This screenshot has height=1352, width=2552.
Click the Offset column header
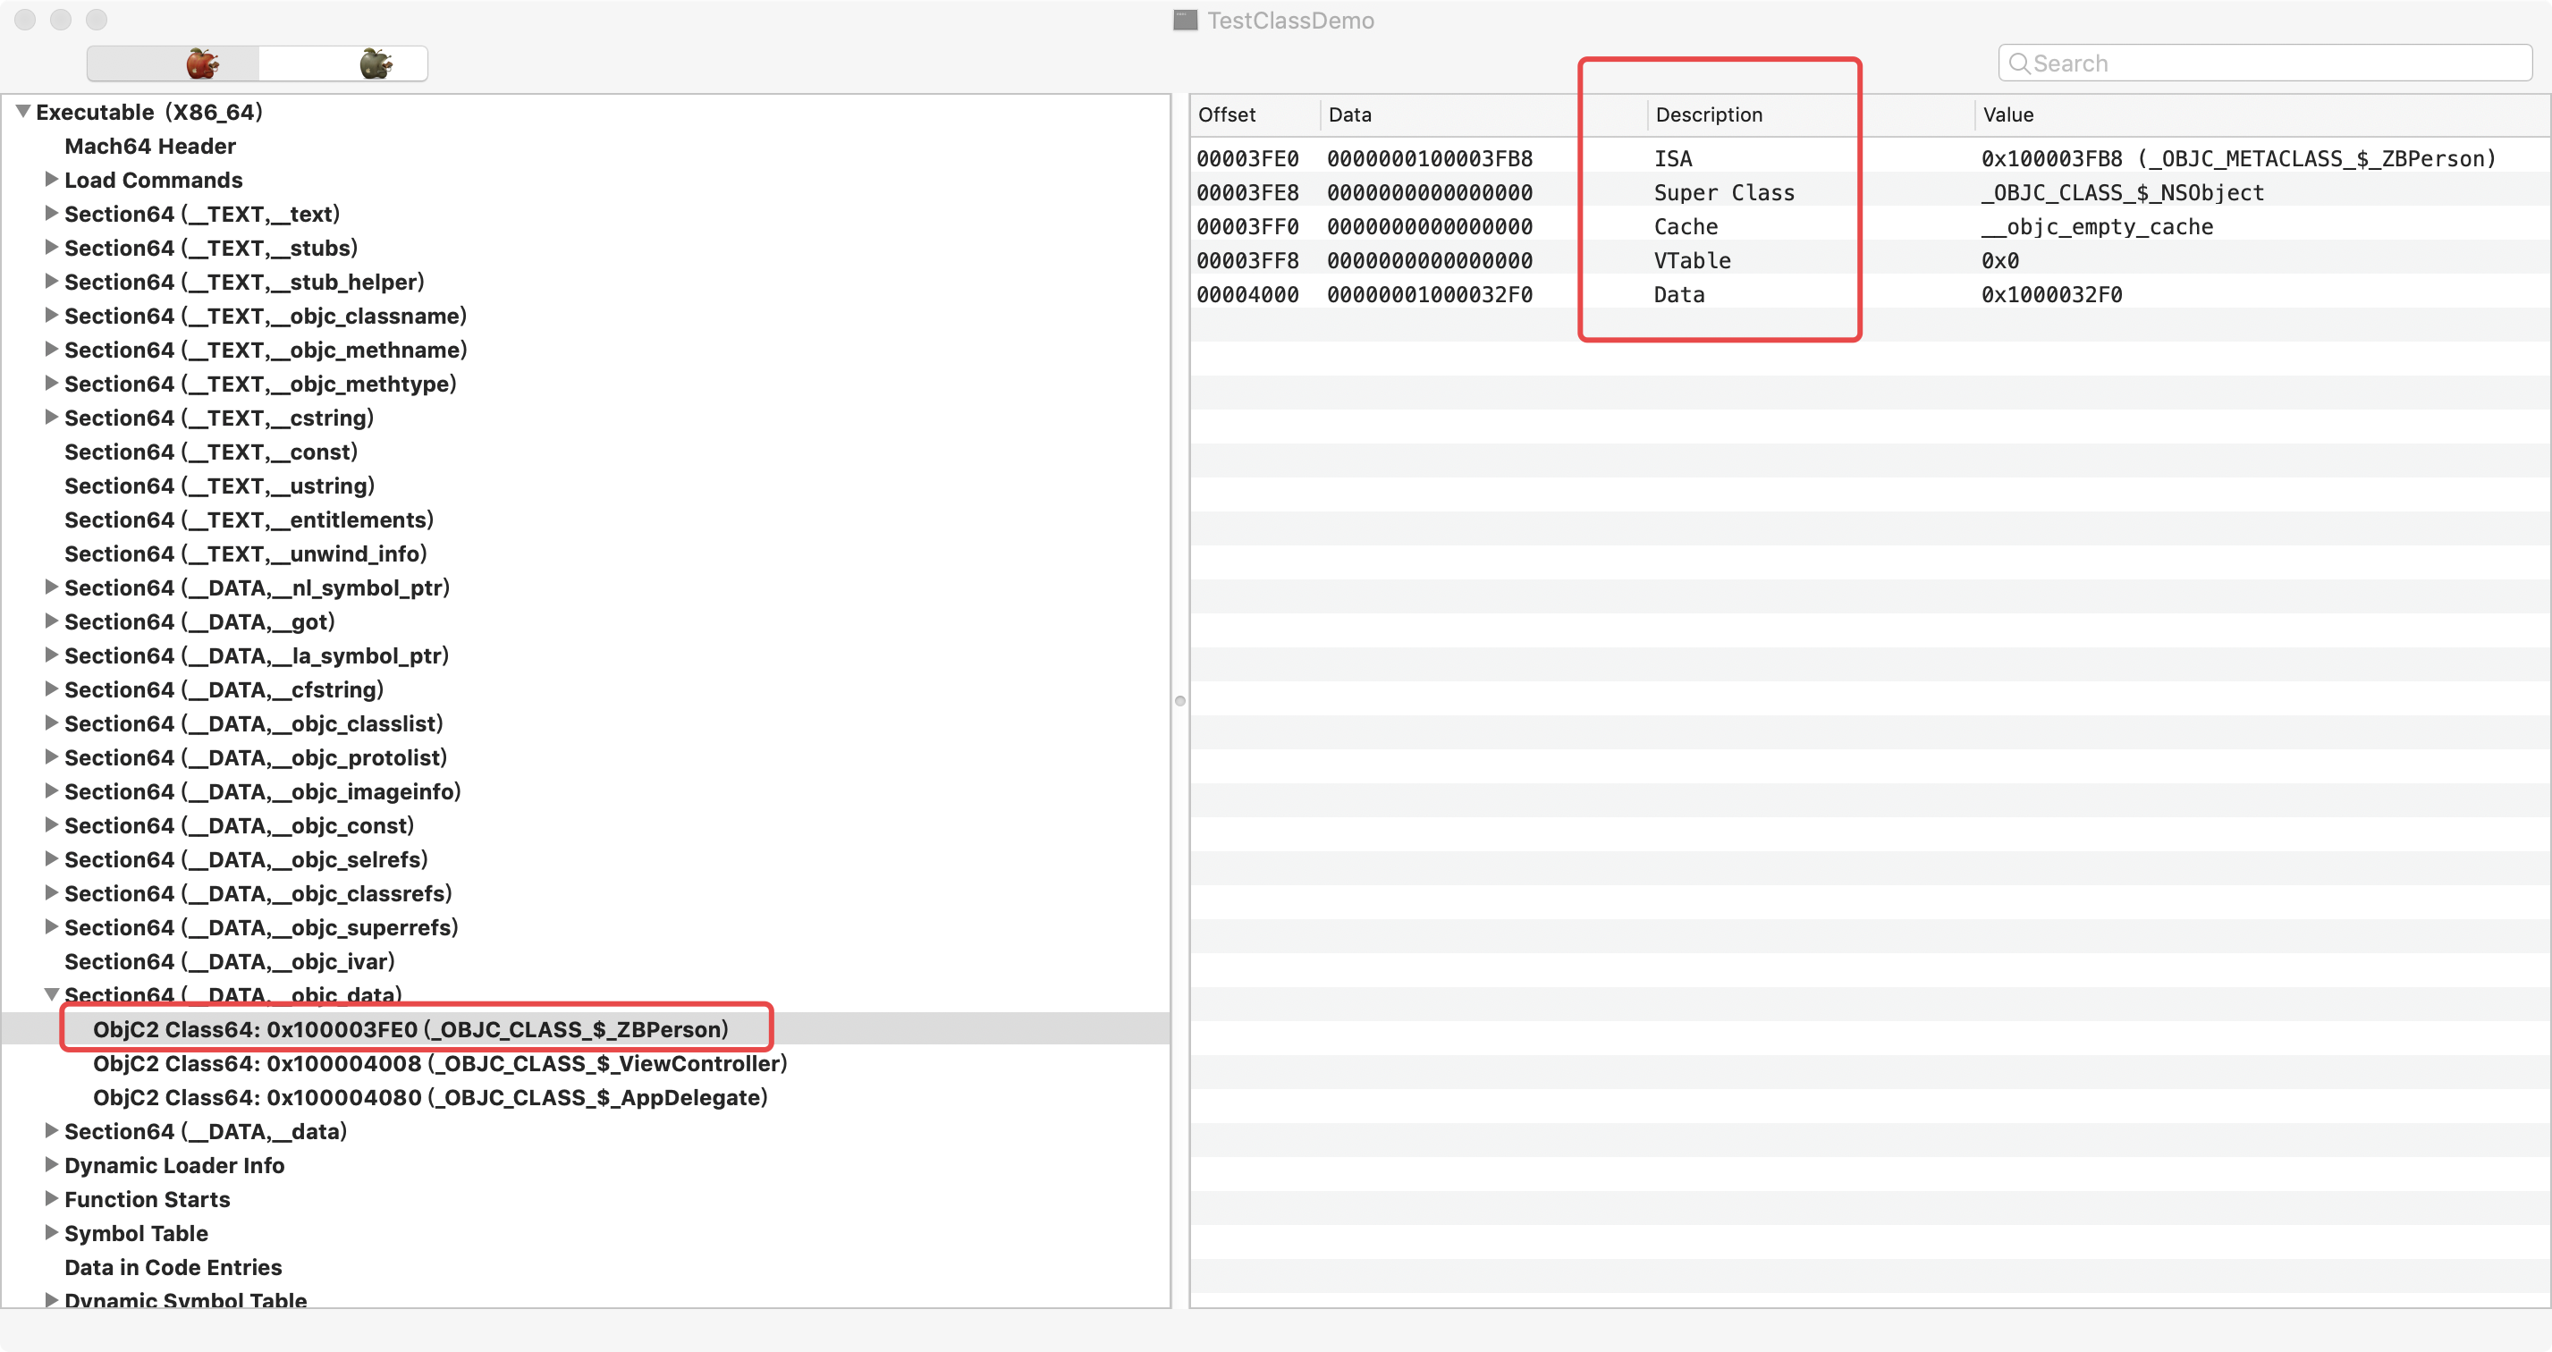coord(1227,114)
